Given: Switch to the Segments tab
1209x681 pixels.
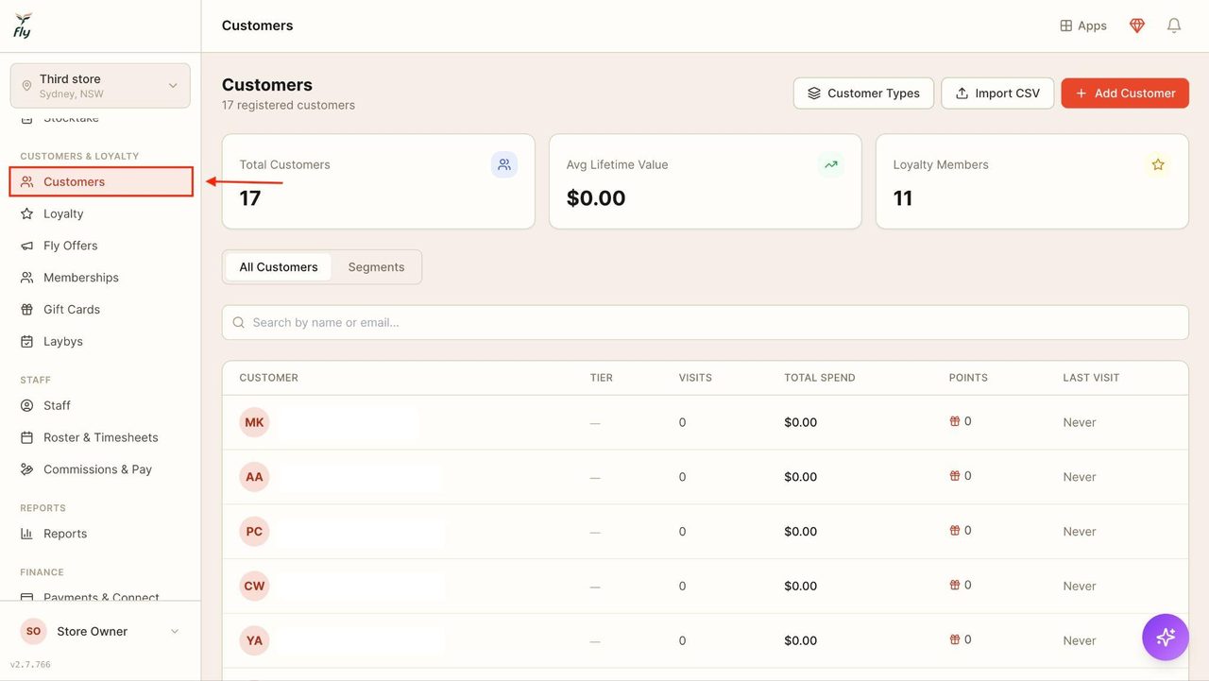Looking at the screenshot, I should click(376, 267).
